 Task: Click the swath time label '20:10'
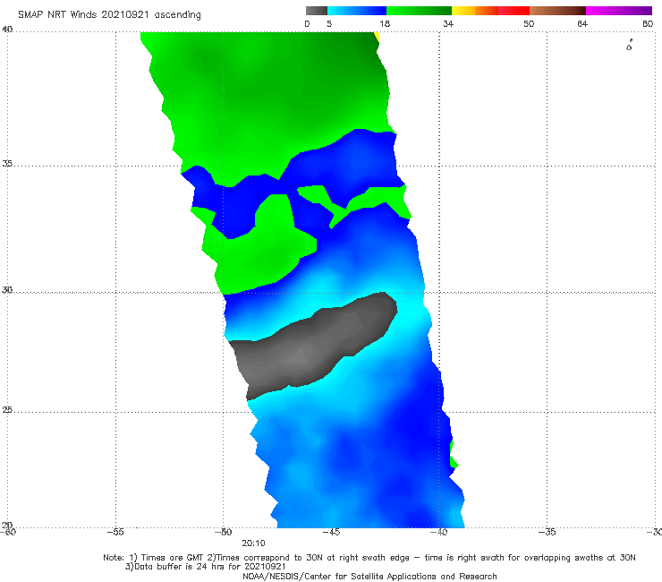253,543
